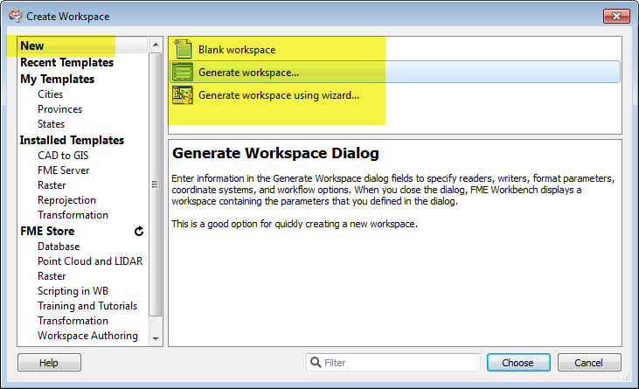Click the sidebar vertical scrollbar thumb
This screenshot has width=639, height=389.
coord(156,184)
